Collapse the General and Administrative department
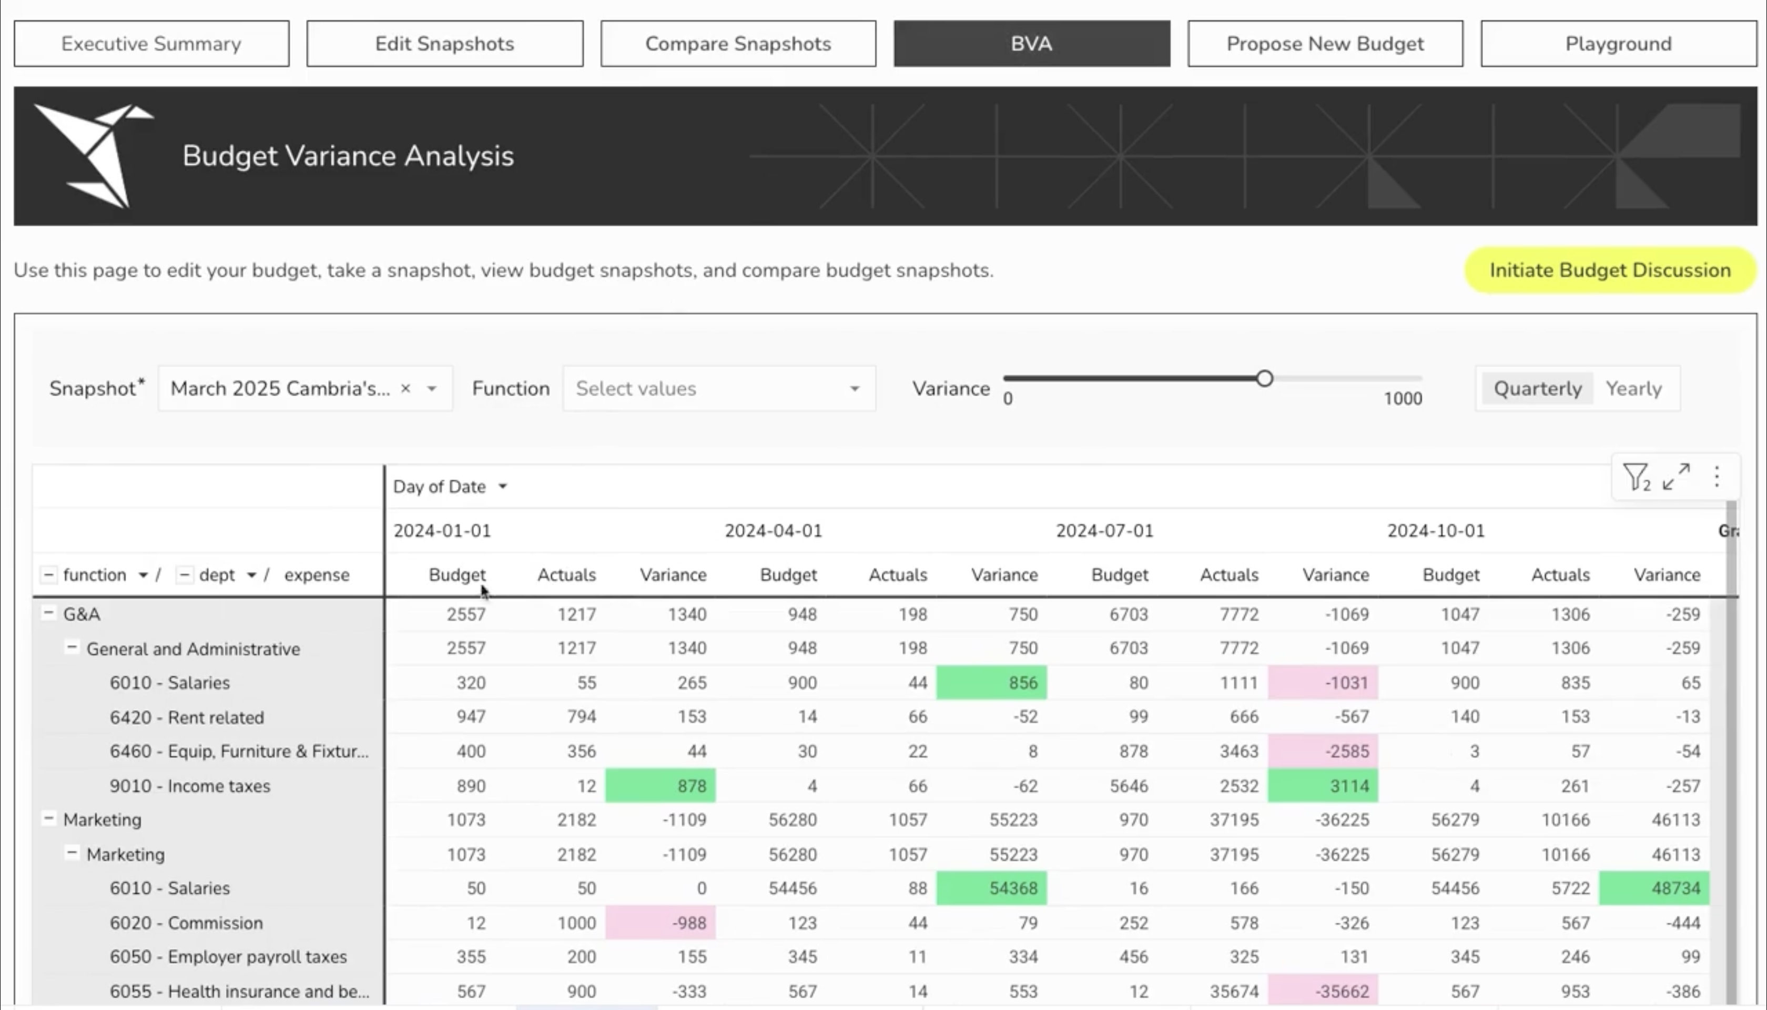This screenshot has height=1010, width=1767. (72, 647)
